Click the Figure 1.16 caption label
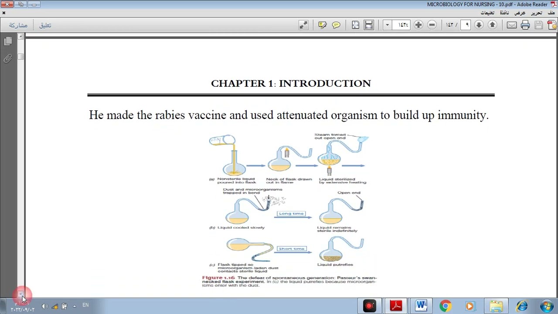The width and height of the screenshot is (558, 314). [218, 278]
